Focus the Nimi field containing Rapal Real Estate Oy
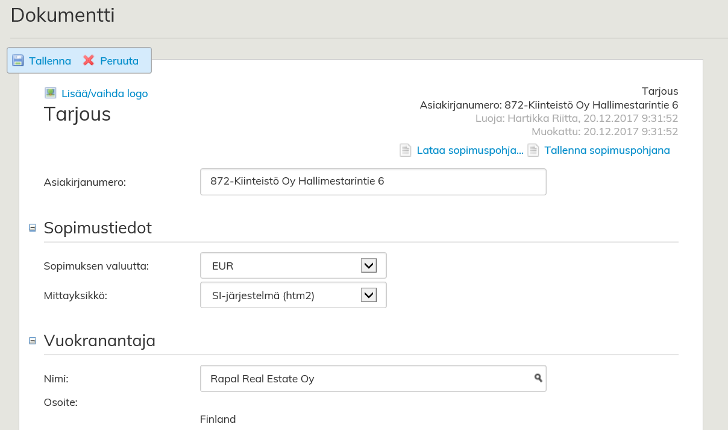The image size is (728, 430). [365, 379]
